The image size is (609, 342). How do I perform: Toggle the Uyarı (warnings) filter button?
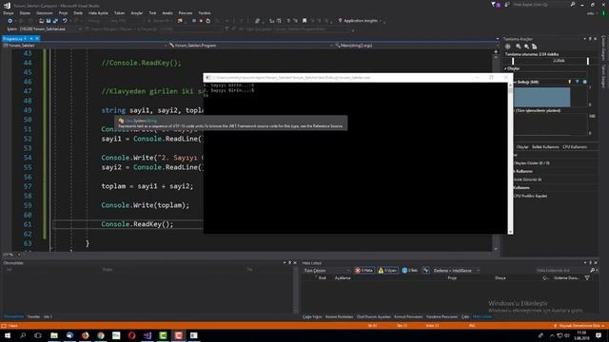[387, 270]
